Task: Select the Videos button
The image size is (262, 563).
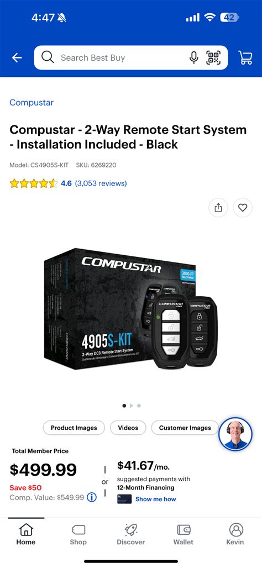Action: (128, 428)
